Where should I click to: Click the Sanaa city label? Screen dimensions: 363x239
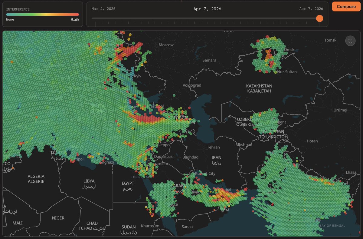(x=187, y=227)
